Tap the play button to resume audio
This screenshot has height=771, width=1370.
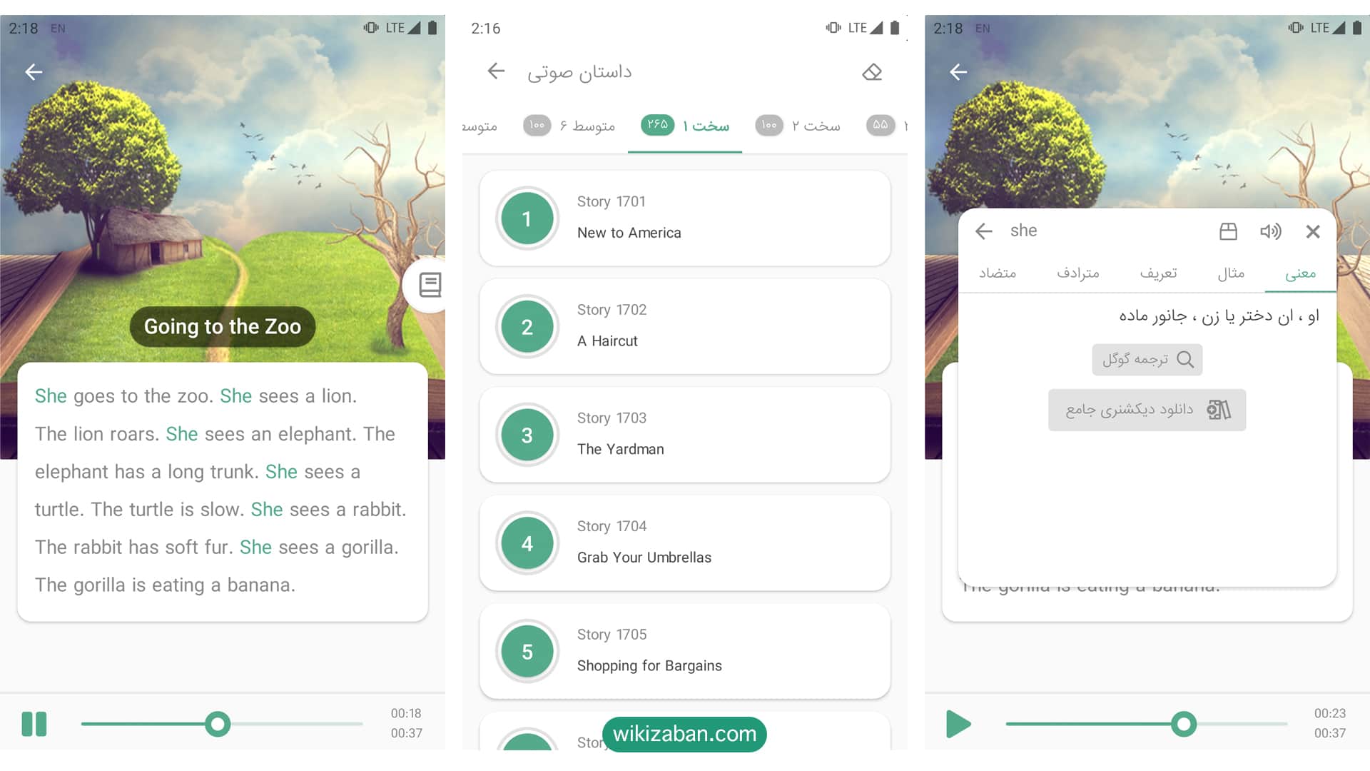coord(957,725)
